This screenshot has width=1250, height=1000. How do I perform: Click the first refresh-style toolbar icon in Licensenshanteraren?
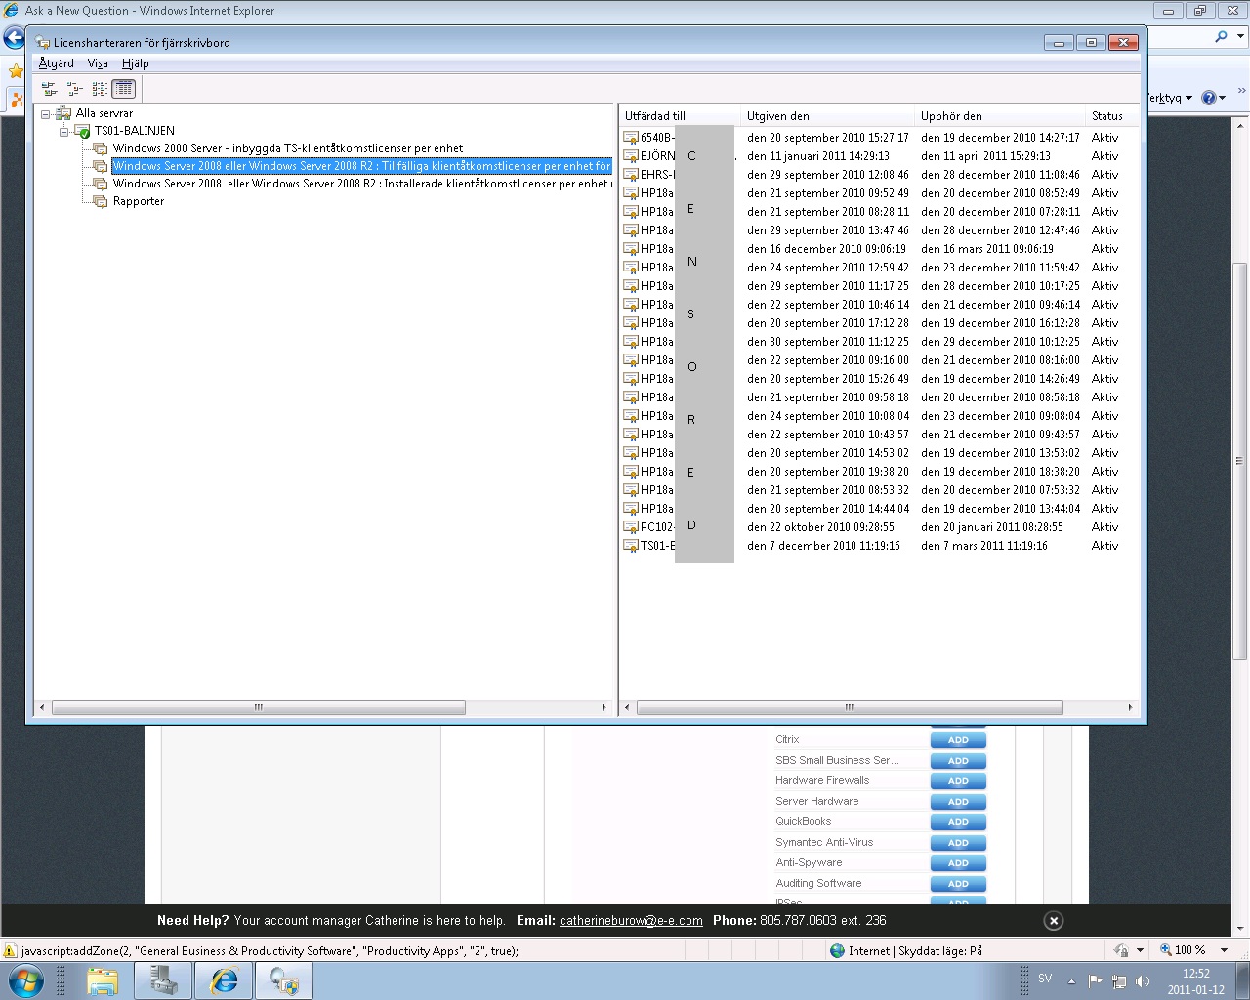point(49,88)
